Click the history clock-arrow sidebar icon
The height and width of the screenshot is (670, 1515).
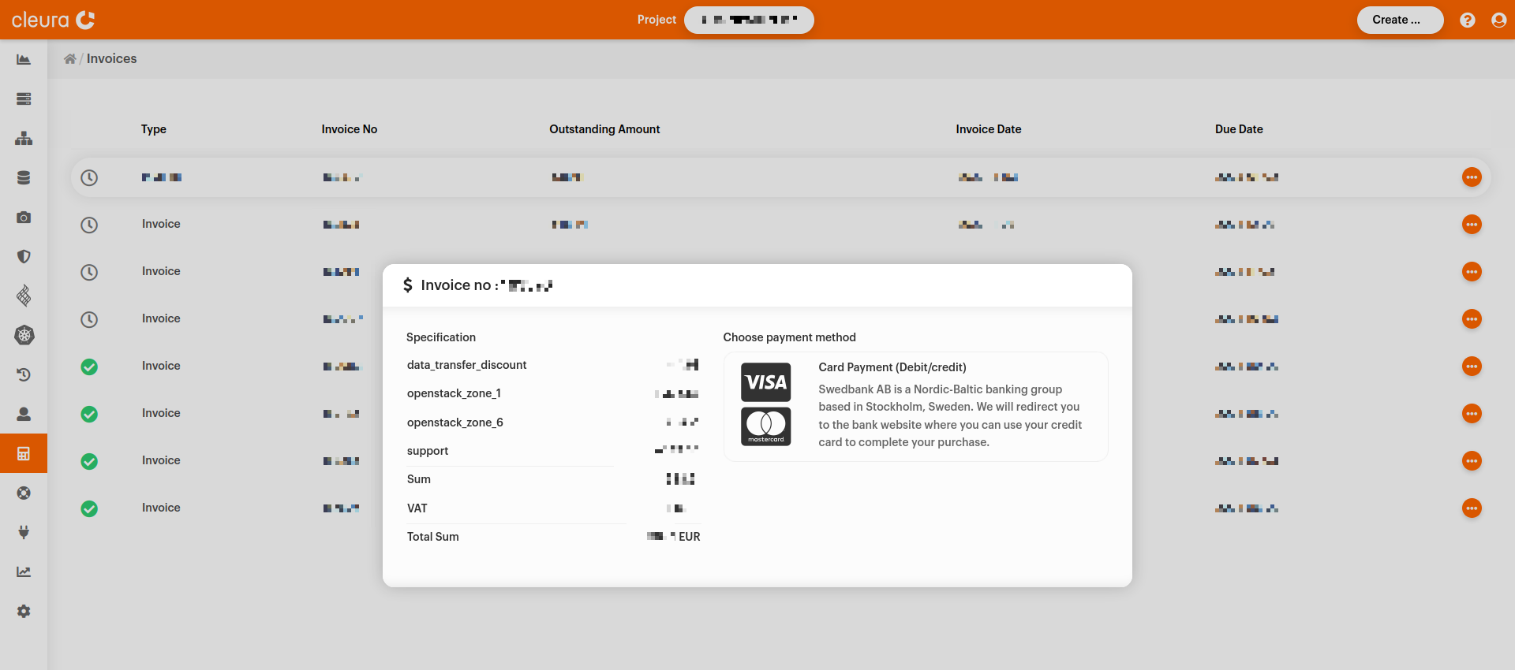tap(24, 375)
